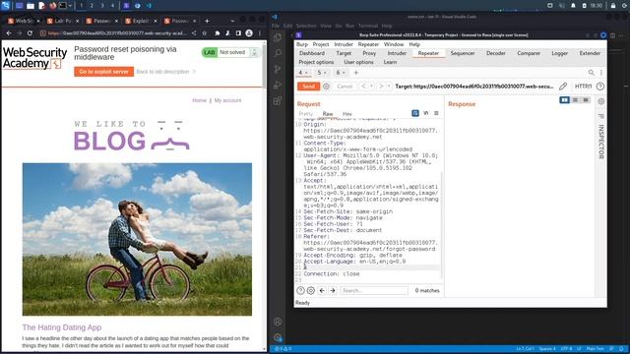
Task: Open history dropdown beside back arrow
Action: coord(371,87)
